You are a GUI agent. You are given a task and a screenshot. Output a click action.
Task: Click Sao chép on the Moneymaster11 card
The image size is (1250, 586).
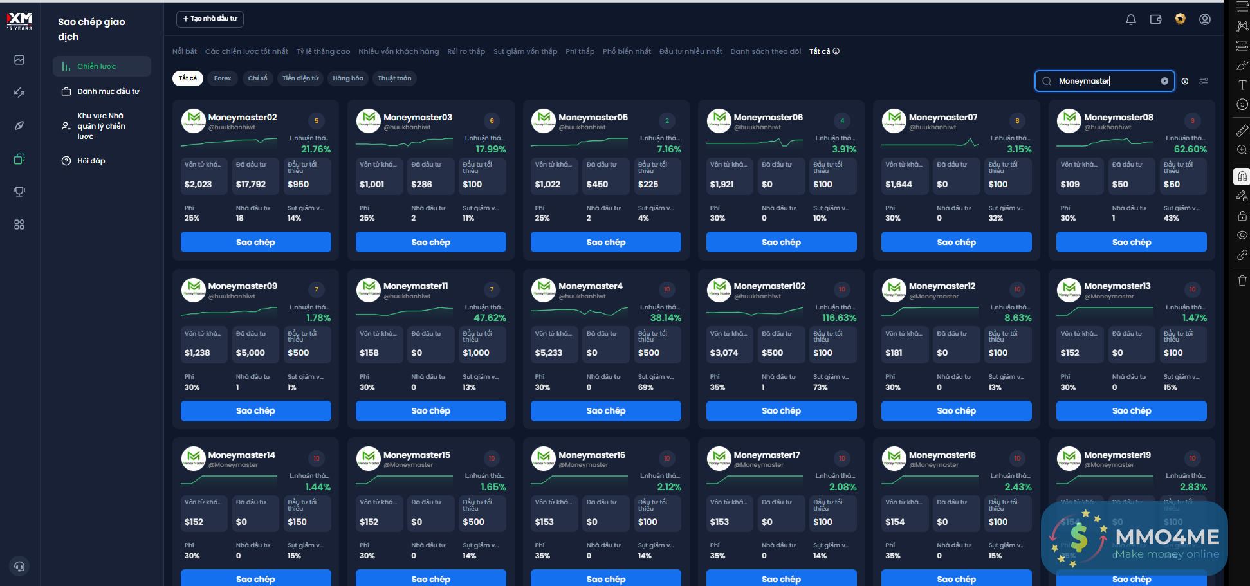[431, 411]
